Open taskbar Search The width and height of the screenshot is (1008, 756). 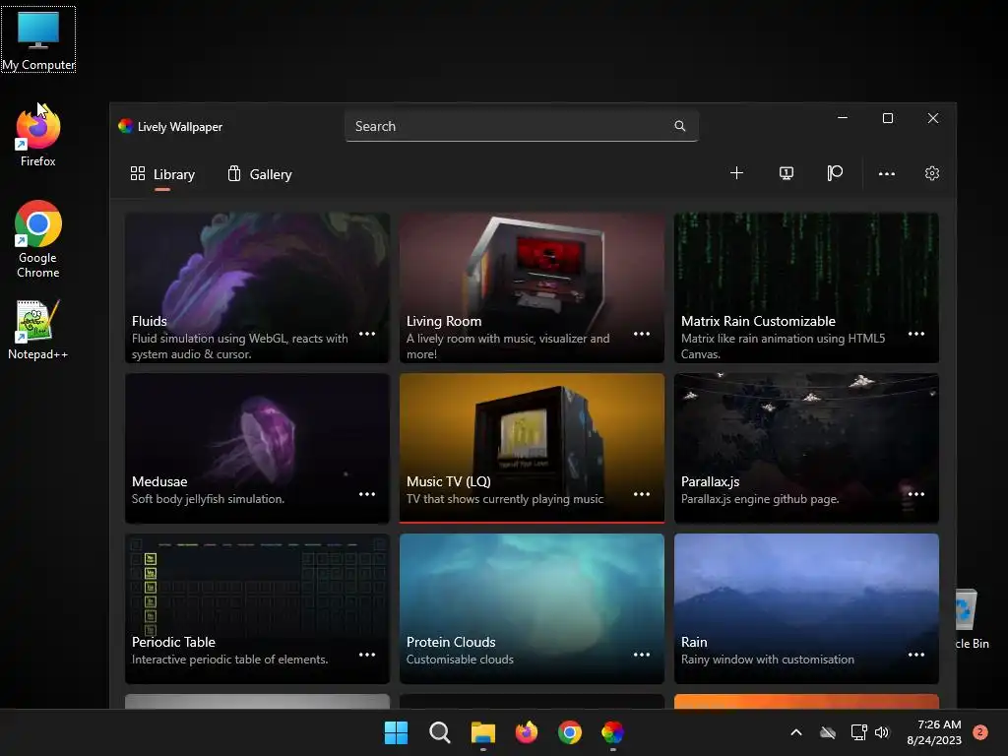tap(440, 732)
